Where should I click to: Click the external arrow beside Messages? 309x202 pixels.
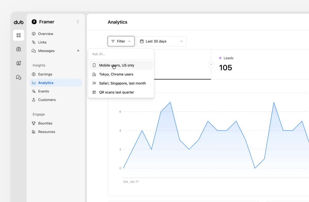[x=78, y=51]
